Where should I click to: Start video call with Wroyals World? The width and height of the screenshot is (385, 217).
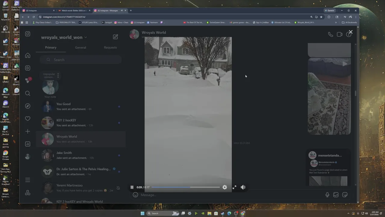click(x=340, y=34)
